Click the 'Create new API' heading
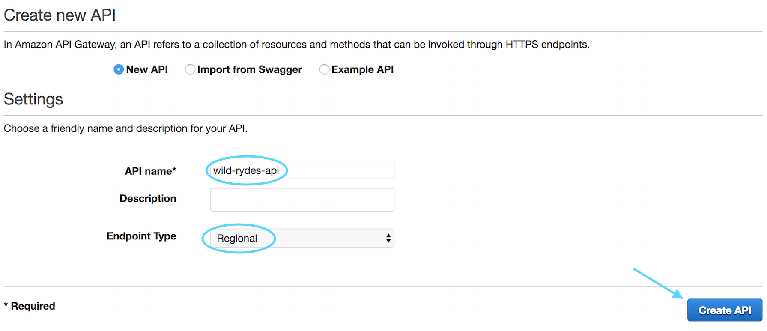Image resolution: width=767 pixels, height=331 pixels. pyautogui.click(x=60, y=15)
